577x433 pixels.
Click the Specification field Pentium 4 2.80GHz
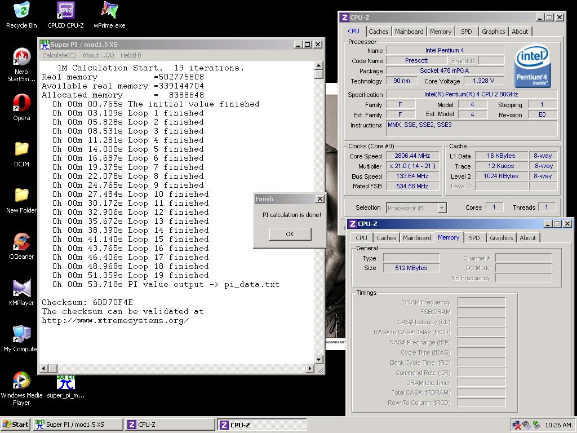(471, 94)
